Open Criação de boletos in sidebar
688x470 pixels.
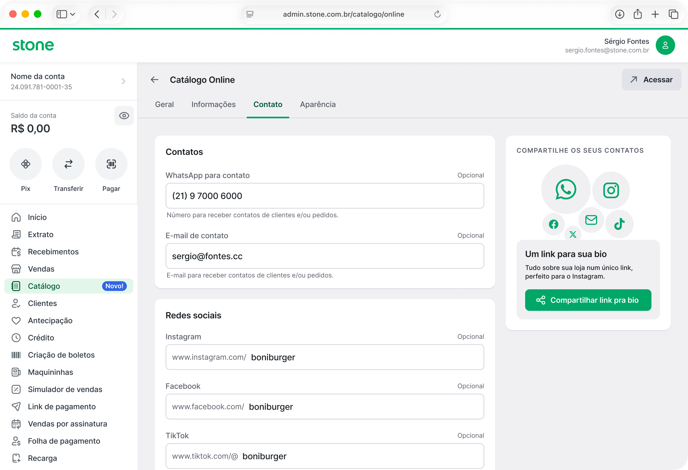(69, 355)
